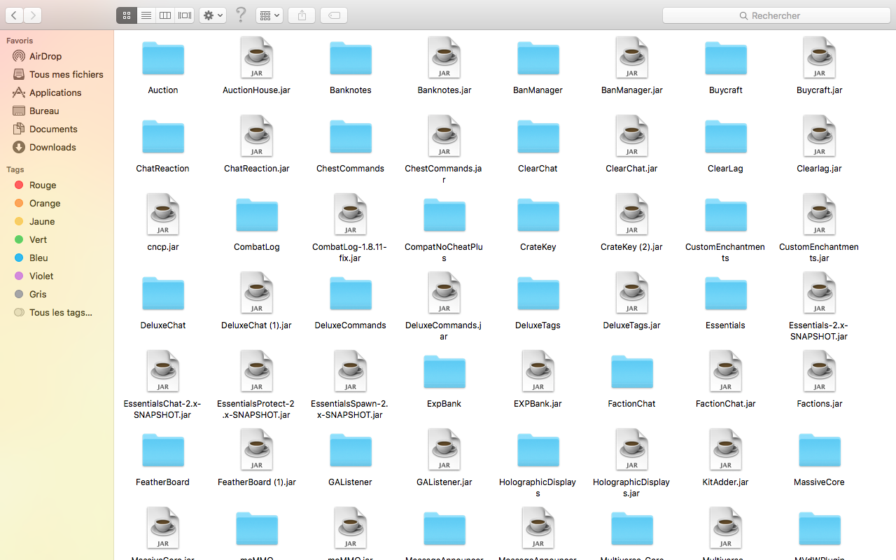The width and height of the screenshot is (896, 560).
Task: Select the GAListener.jar file icon
Action: (x=444, y=449)
